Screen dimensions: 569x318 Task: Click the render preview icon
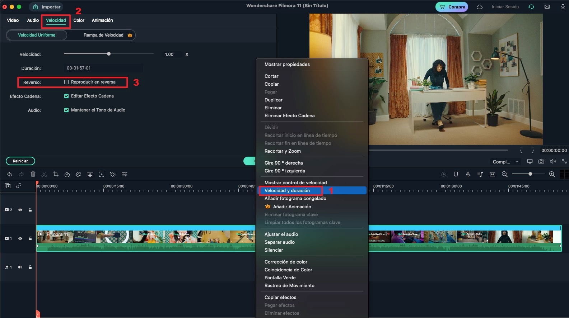(x=444, y=174)
